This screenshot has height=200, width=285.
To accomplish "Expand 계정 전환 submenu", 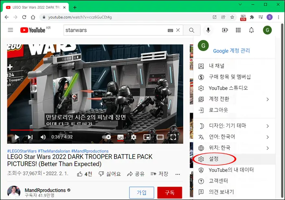I will 235,99.
